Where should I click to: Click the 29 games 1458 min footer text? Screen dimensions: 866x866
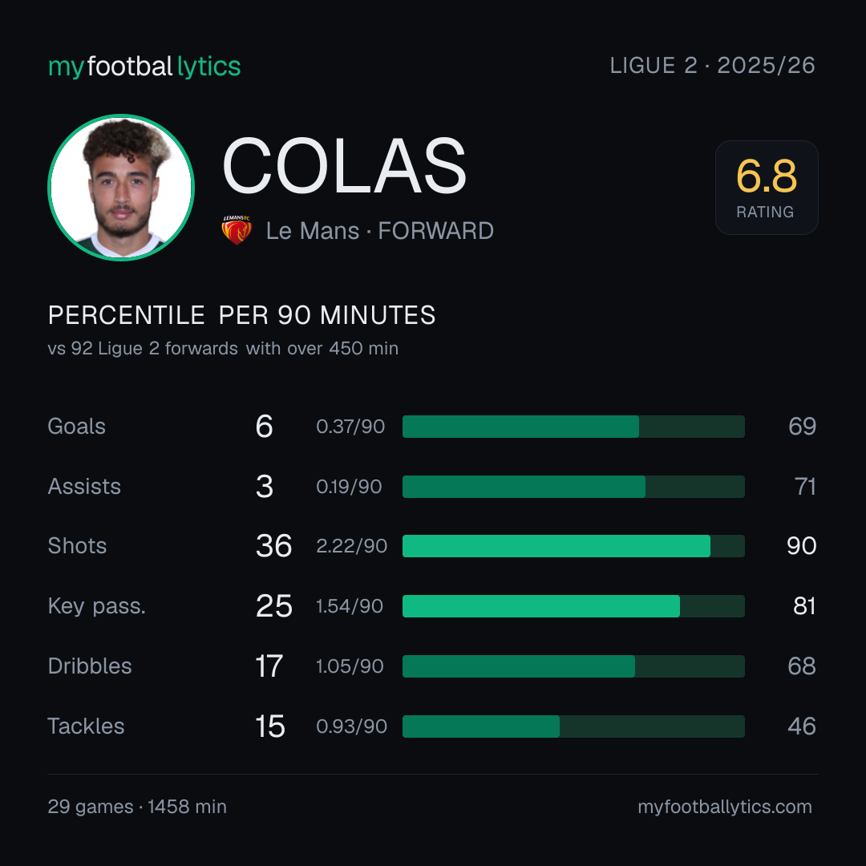click(137, 807)
